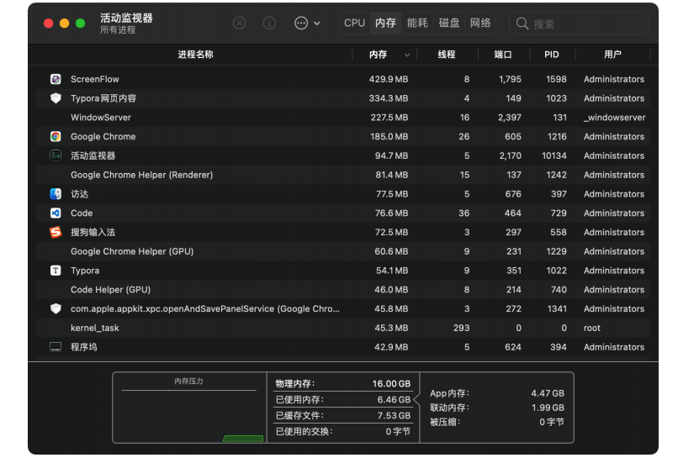Image resolution: width=678 pixels, height=463 pixels.
Task: Select com.apple.appkit.xpc.openAndSavePanelService row name
Action: [205, 309]
